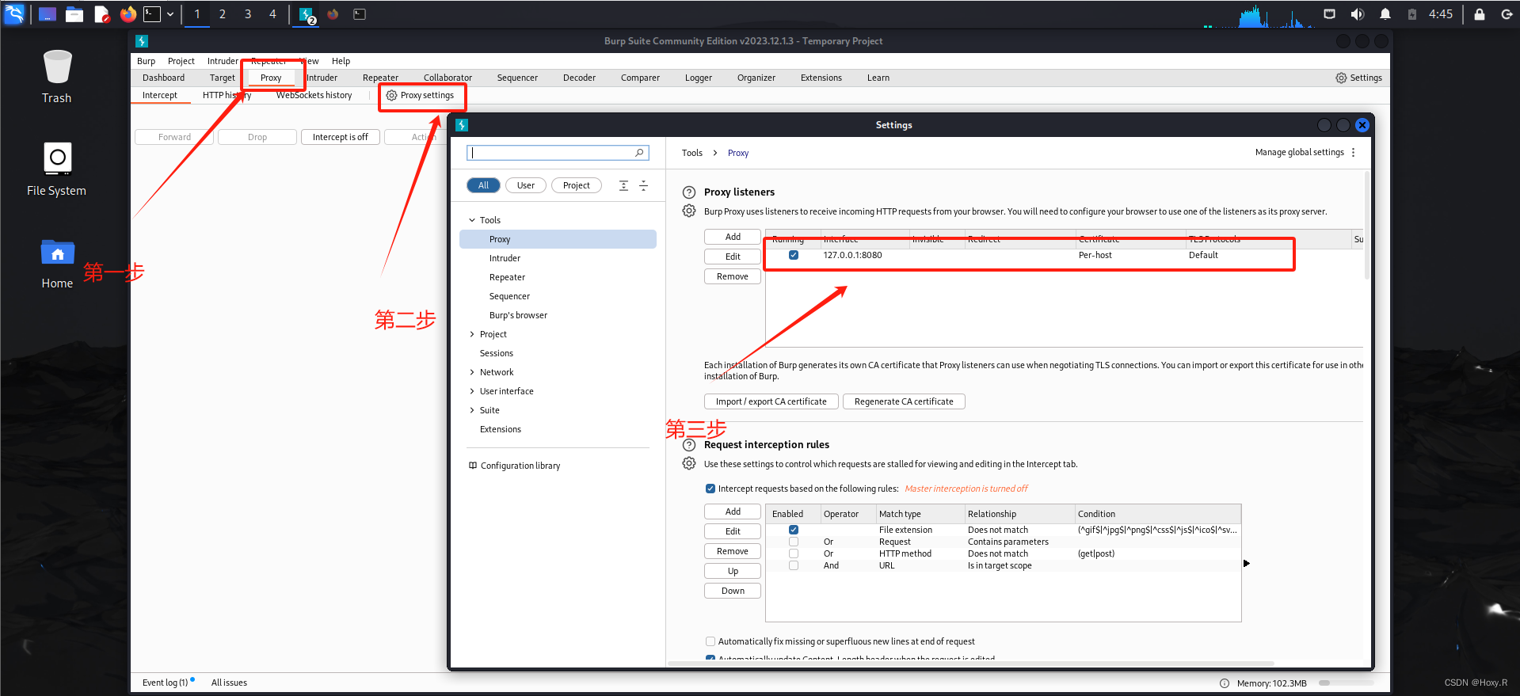Viewport: 1520px width, 696px height.
Task: Collapse the Tools tree node
Action: 472,220
